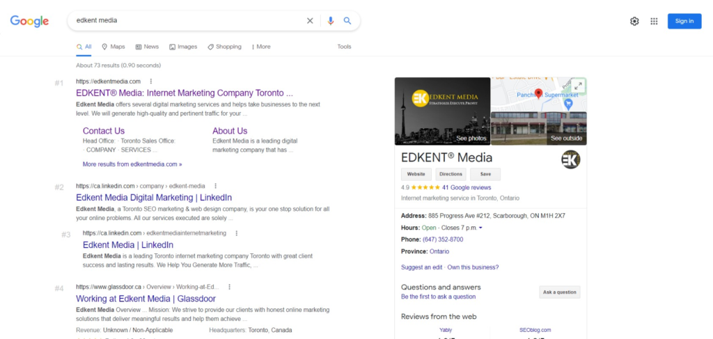Open the More search options menu
The width and height of the screenshot is (713, 339).
pos(261,47)
